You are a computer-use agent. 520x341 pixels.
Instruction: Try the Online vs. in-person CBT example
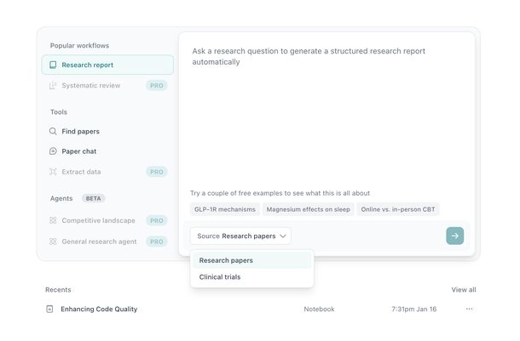pyautogui.click(x=398, y=209)
